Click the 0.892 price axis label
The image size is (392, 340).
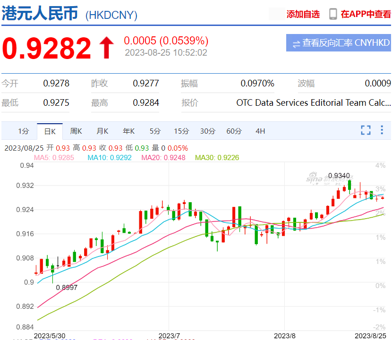click(x=25, y=306)
